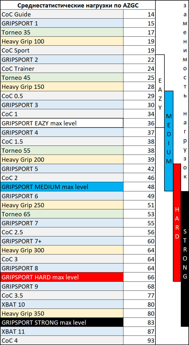This screenshot has height=345, width=189.
Task: Select the header cell 'Среднестатистические нагрузки по AZGC'
Action: point(78,5)
